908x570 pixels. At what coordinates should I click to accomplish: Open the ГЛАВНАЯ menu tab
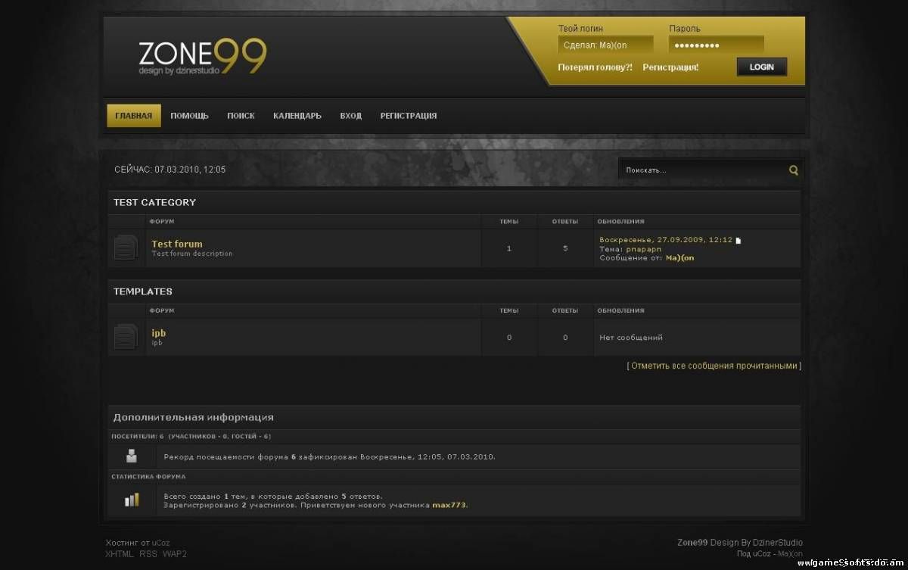click(133, 116)
